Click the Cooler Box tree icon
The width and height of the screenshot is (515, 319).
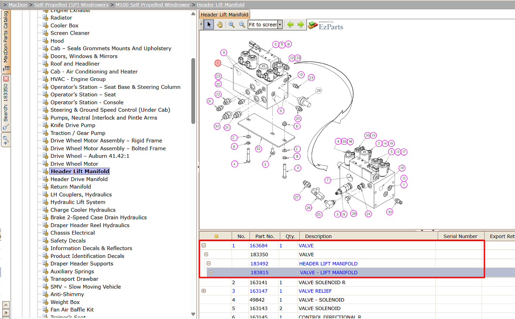point(45,25)
